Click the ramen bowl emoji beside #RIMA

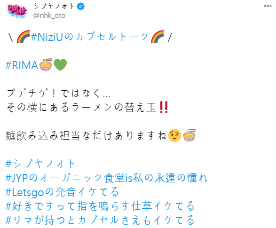(x=46, y=65)
